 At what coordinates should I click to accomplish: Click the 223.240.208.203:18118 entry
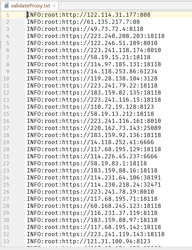tap(96, 36)
